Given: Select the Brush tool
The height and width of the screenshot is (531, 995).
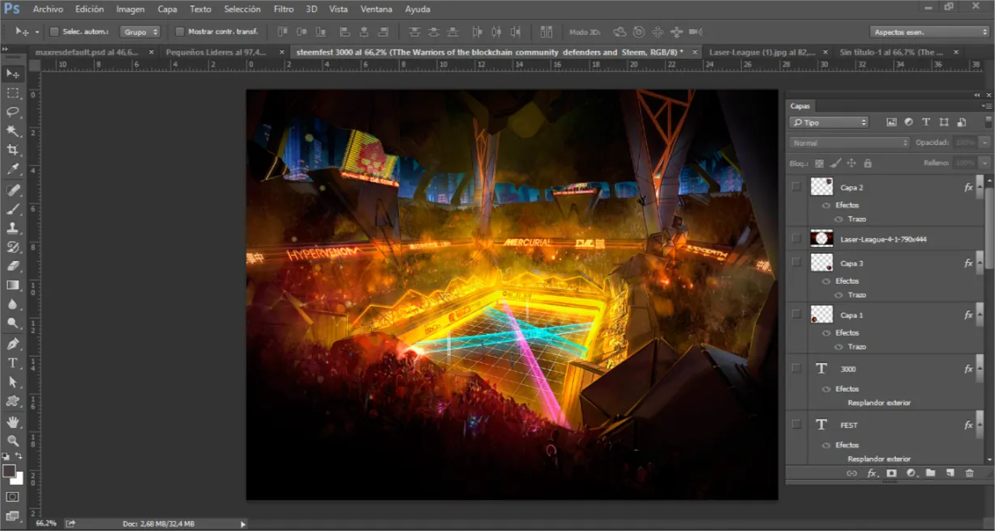Looking at the screenshot, I should (13, 209).
